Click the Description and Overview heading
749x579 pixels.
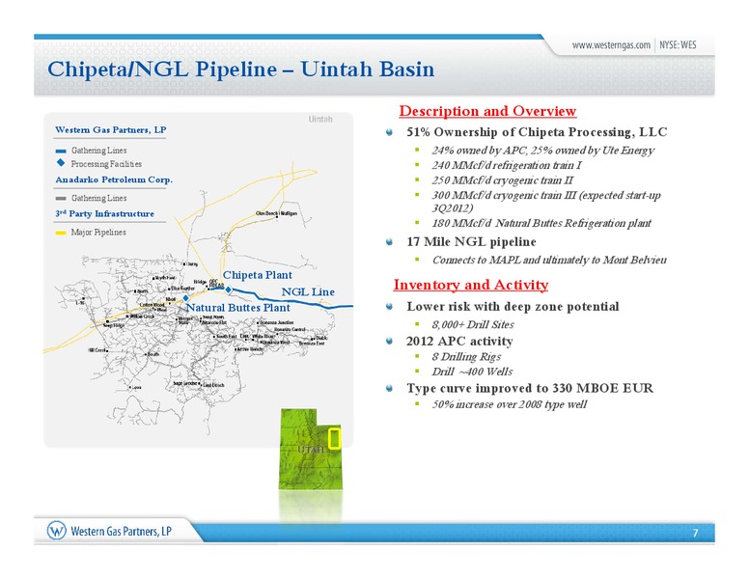tap(487, 111)
